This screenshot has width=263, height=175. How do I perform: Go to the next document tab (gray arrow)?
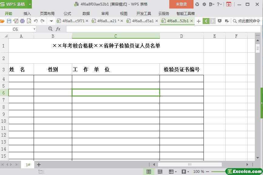point(212,21)
